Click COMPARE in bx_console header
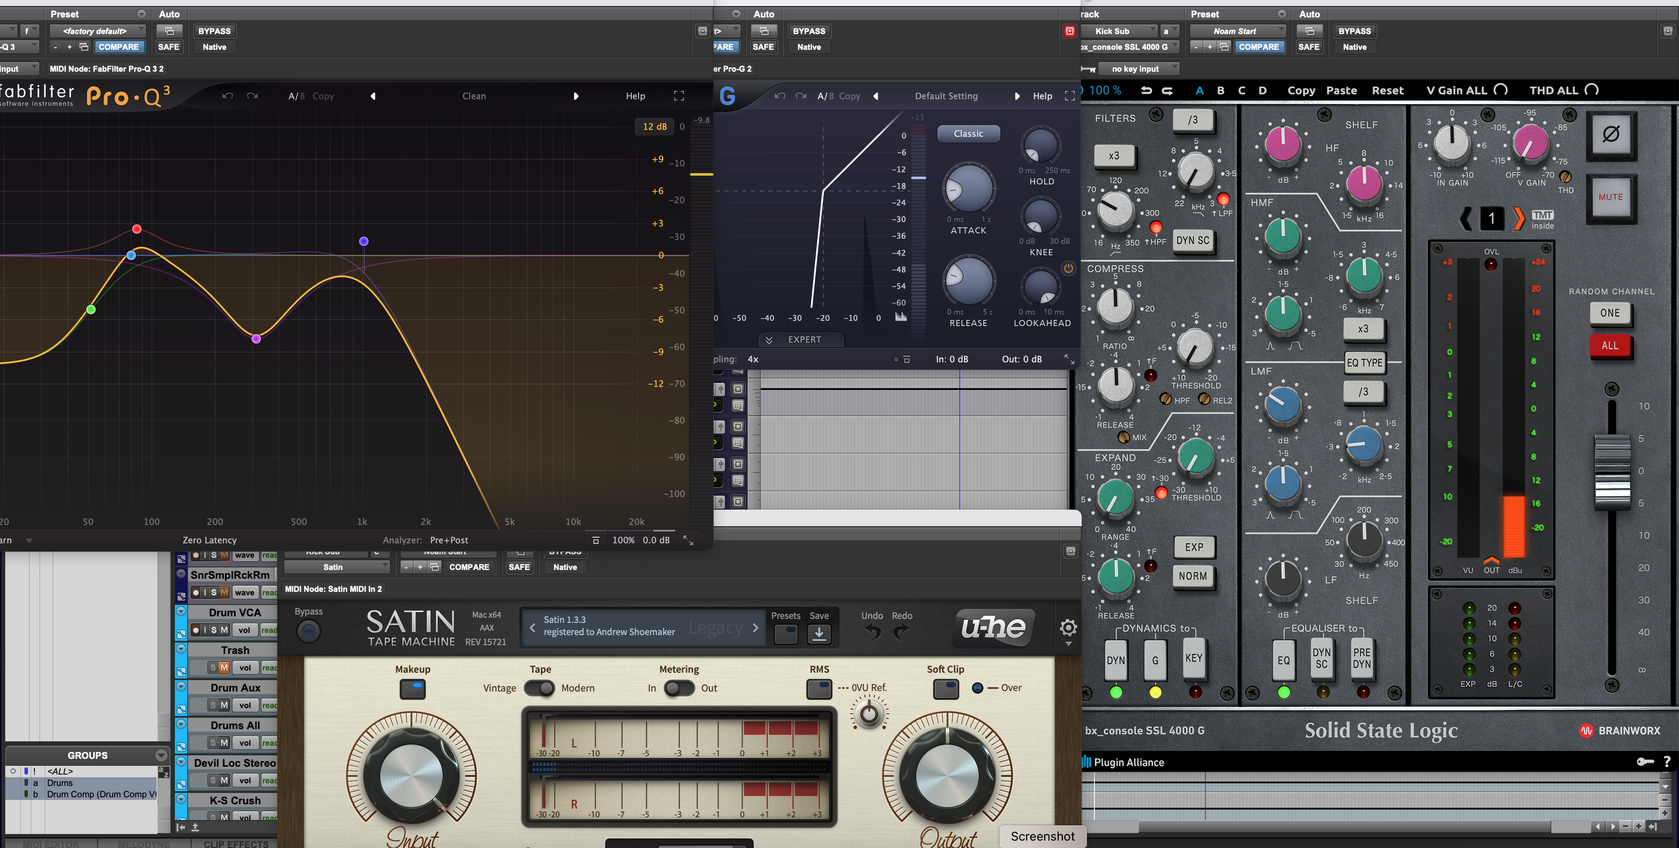The height and width of the screenshot is (848, 1679). 1259,47
